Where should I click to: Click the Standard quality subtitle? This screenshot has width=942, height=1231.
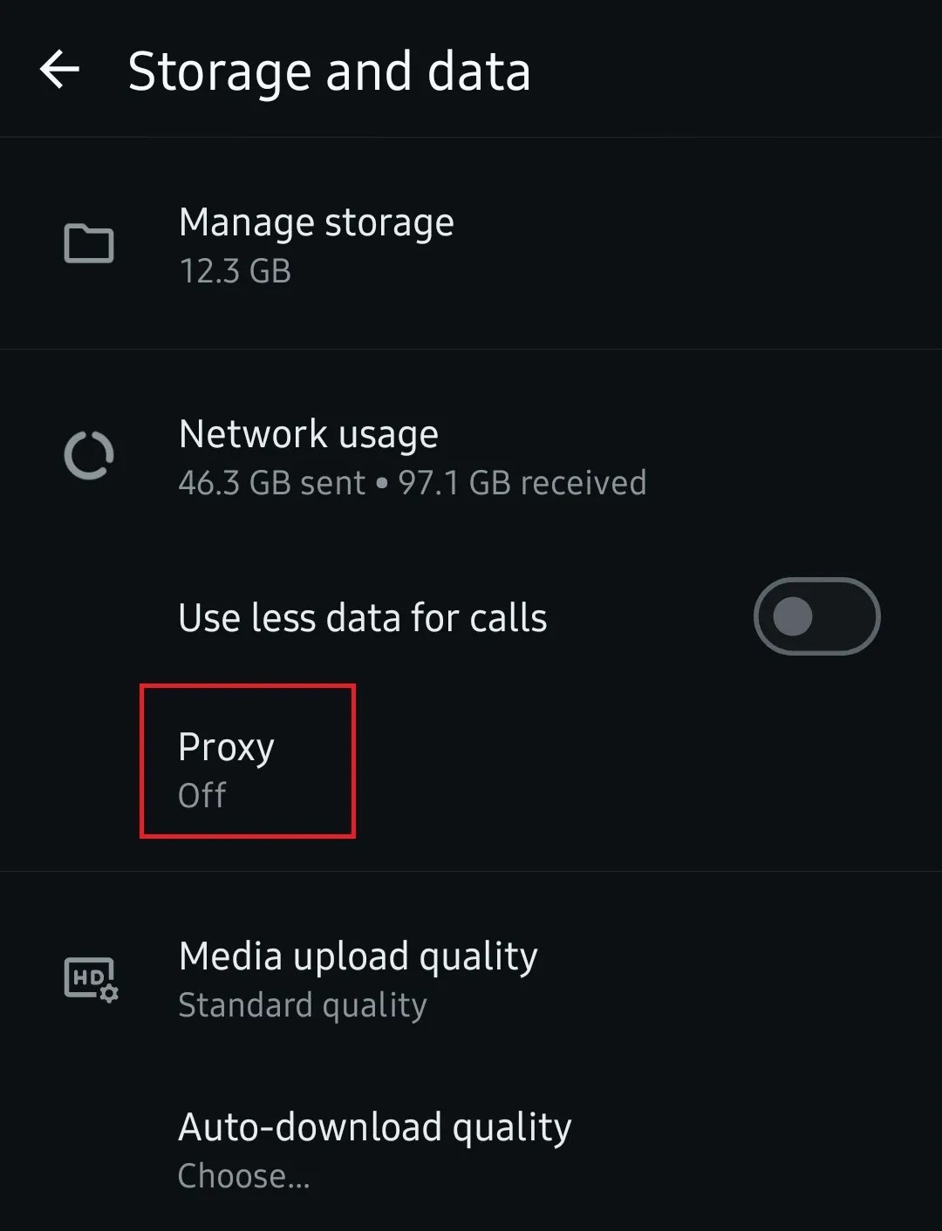[x=302, y=1005]
